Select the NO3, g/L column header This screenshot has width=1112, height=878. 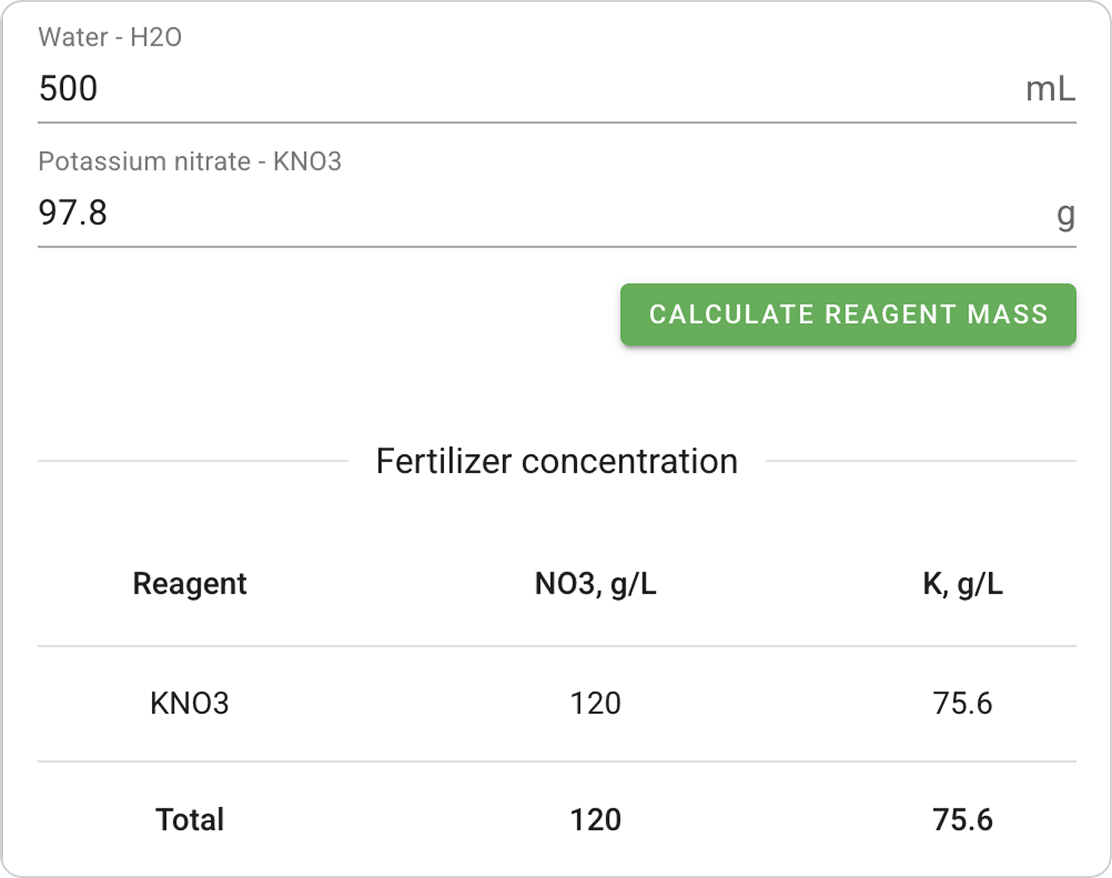595,584
